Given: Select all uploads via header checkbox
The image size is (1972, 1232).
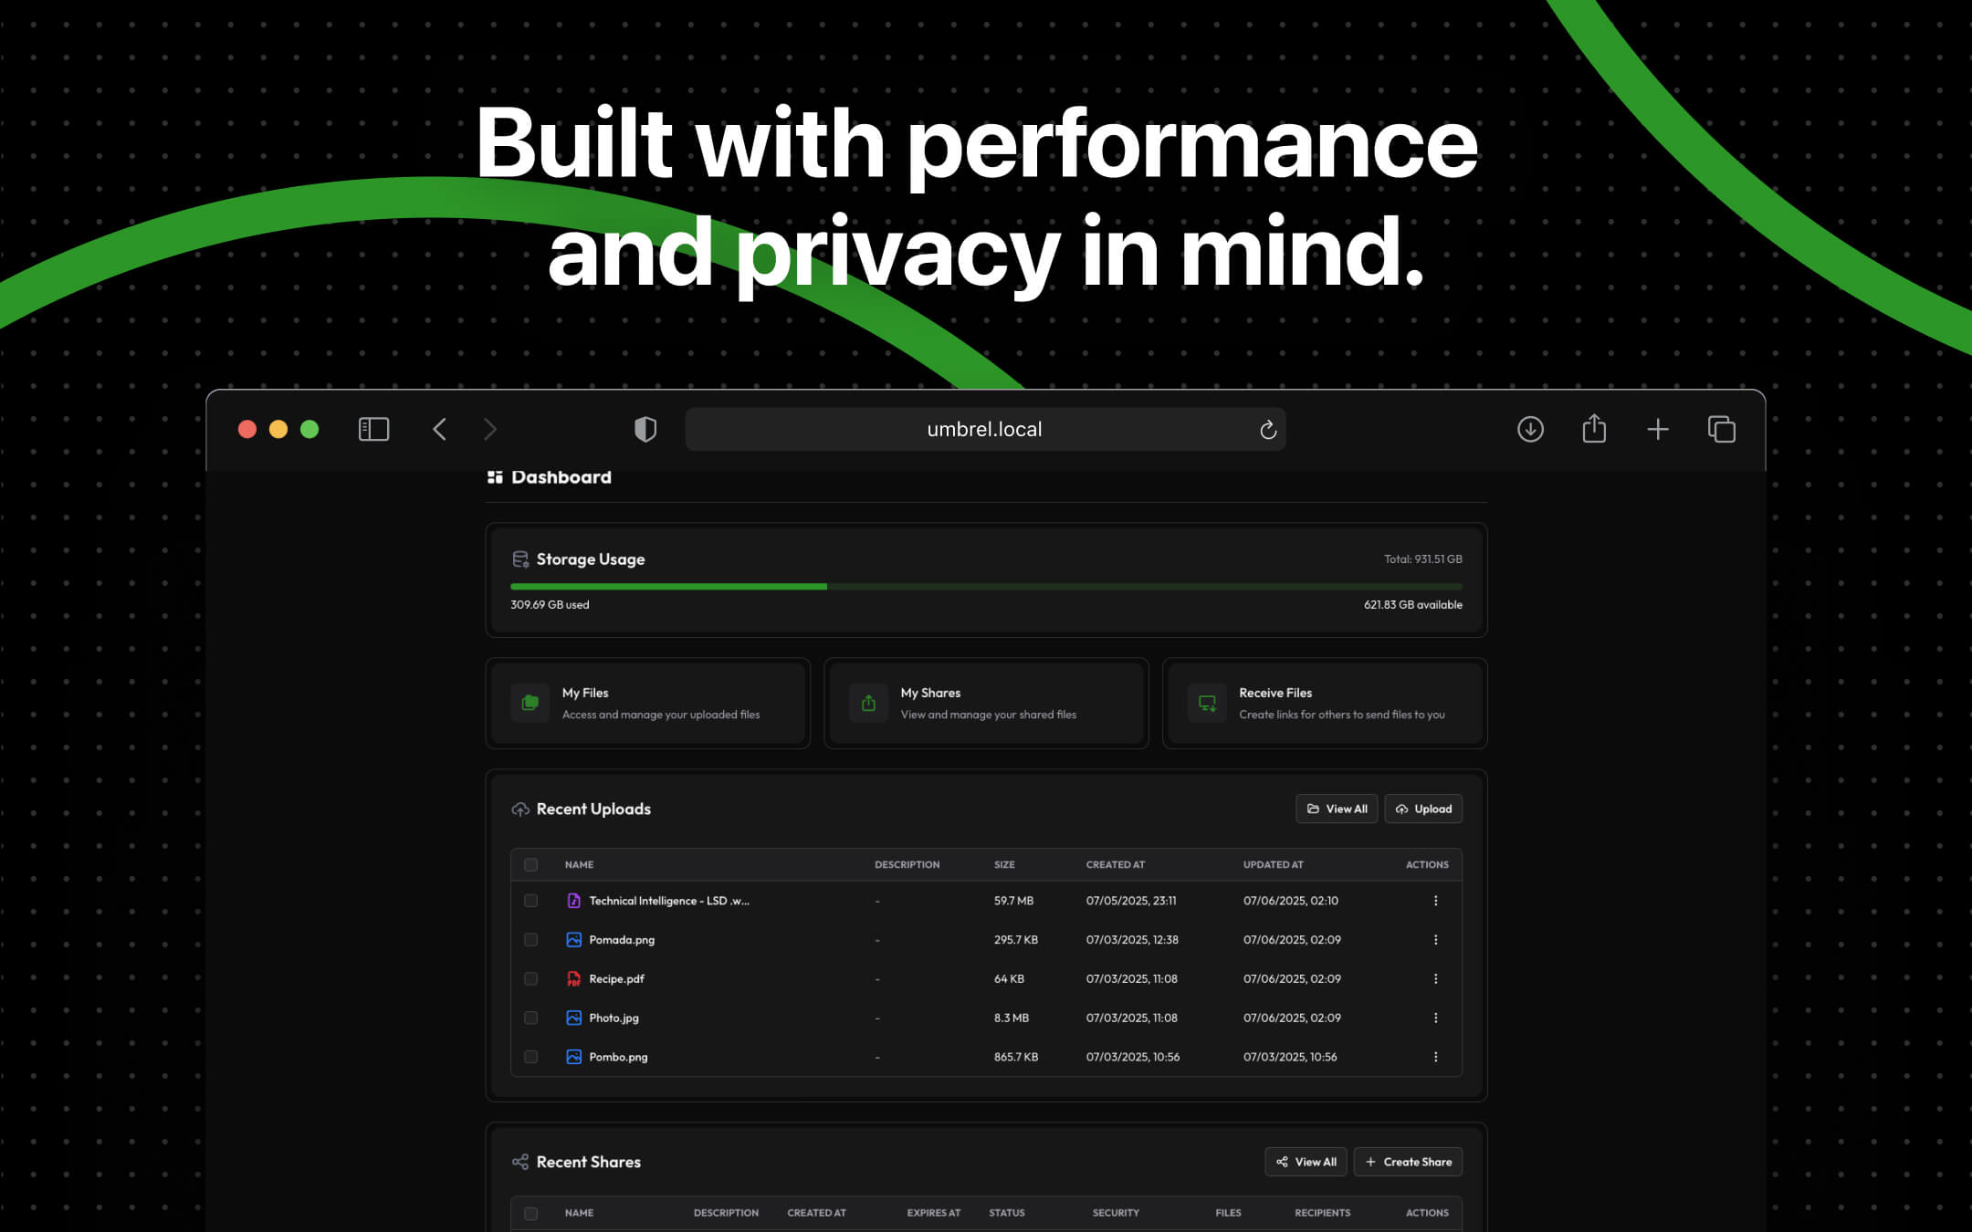Looking at the screenshot, I should (530, 864).
